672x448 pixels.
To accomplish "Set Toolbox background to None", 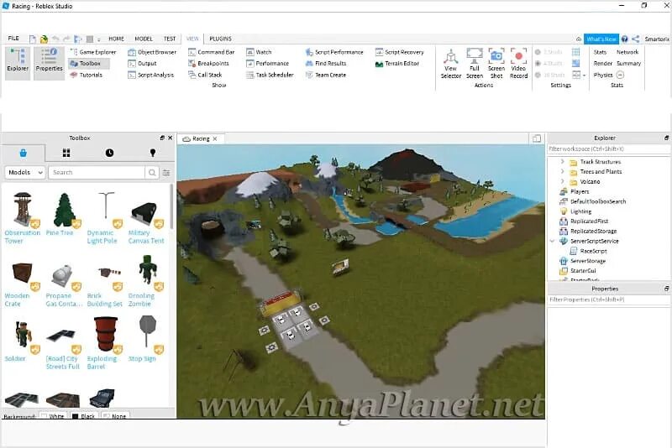I will click(114, 416).
